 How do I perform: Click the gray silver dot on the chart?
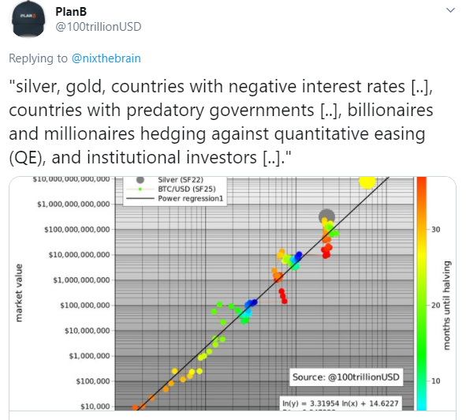point(326,216)
